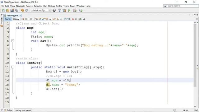199x112 pixels.
Task: Open the Debug menu
Action: click(51, 6)
